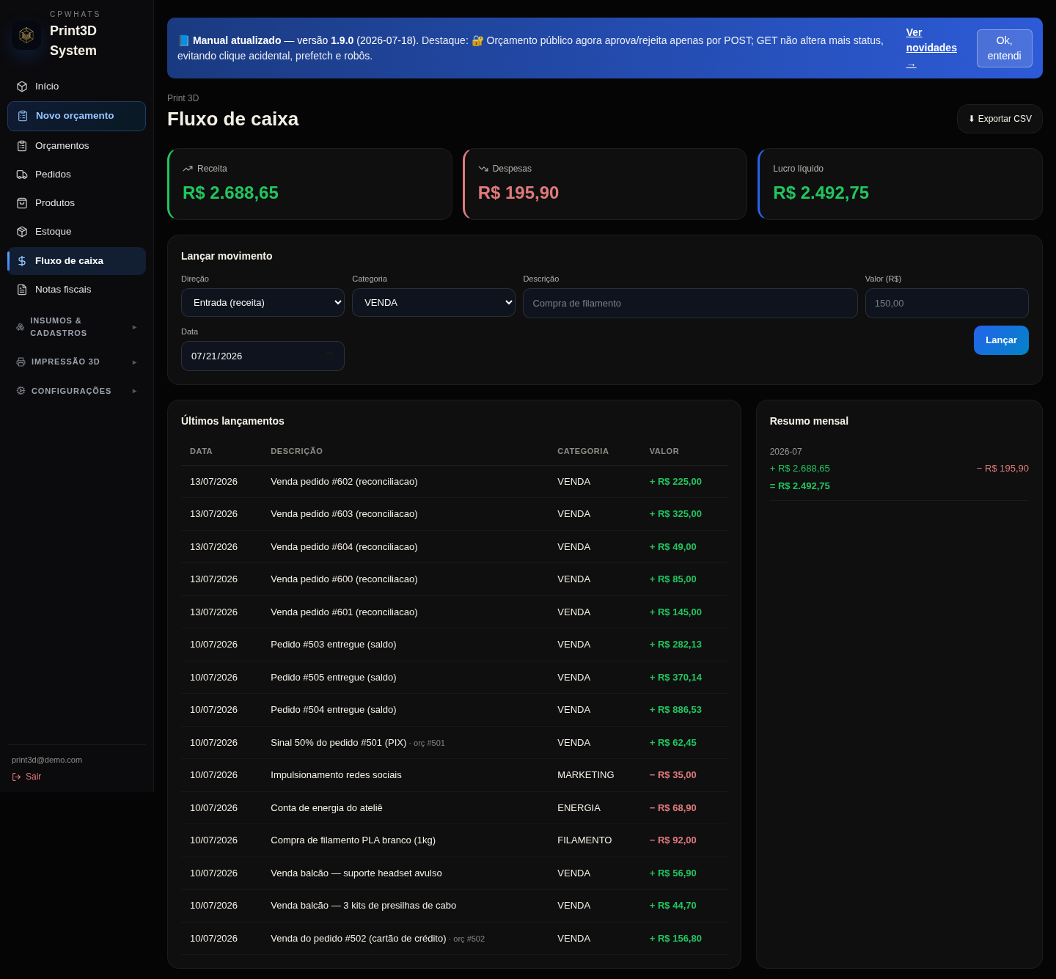Click the Descrição input field
The width and height of the screenshot is (1056, 979).
click(x=690, y=303)
